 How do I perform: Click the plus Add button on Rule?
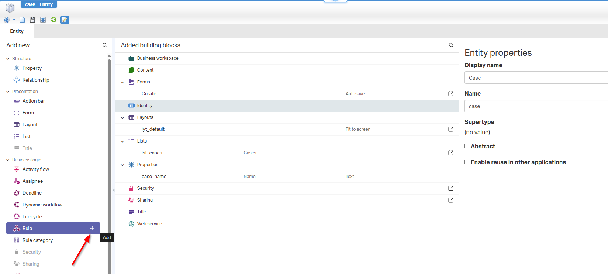(92, 228)
